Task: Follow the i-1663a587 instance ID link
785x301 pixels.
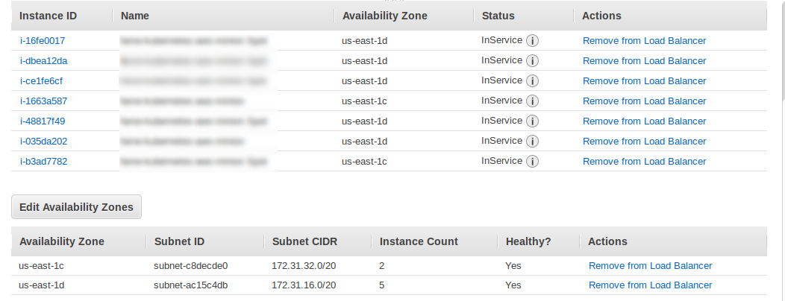Action: [x=43, y=101]
